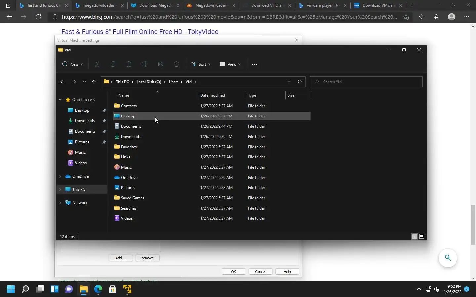Refresh the VM folder view
Screen dimensions: 476x297
[x=300, y=82]
